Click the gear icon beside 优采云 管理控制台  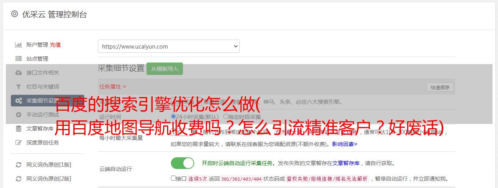click(14, 14)
